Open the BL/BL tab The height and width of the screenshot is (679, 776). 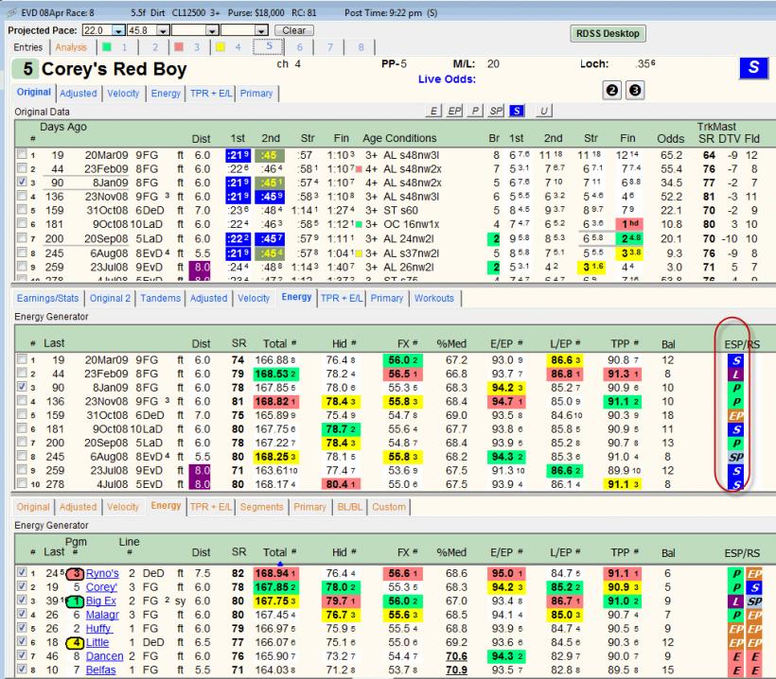[x=349, y=507]
